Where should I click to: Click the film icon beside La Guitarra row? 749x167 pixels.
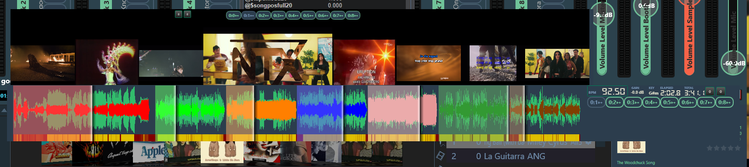440,156
